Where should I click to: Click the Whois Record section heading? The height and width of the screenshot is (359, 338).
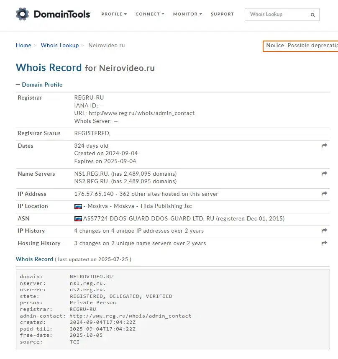coord(34,259)
